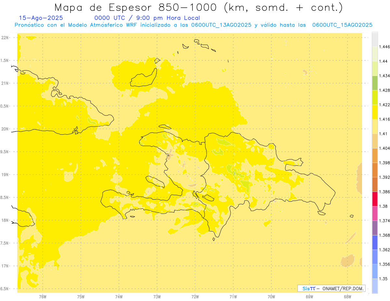Click the 68W longitude axis label

click(347, 296)
